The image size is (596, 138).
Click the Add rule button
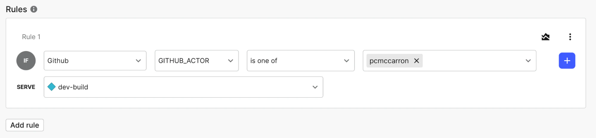point(25,125)
